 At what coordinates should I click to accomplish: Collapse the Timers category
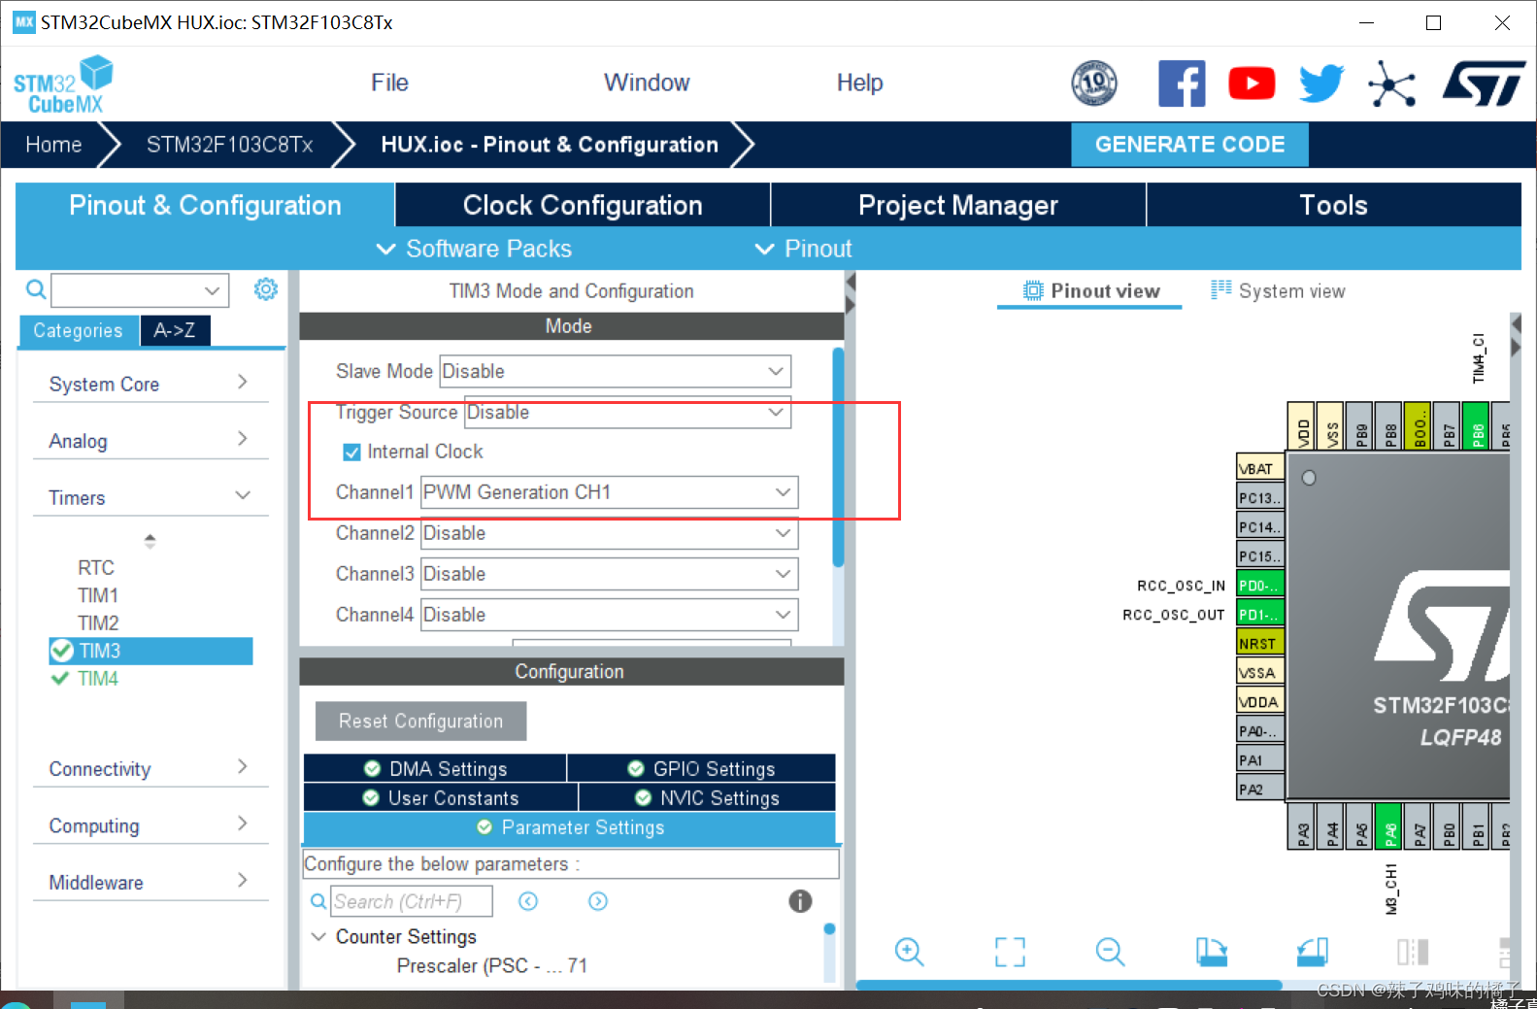coord(150,497)
